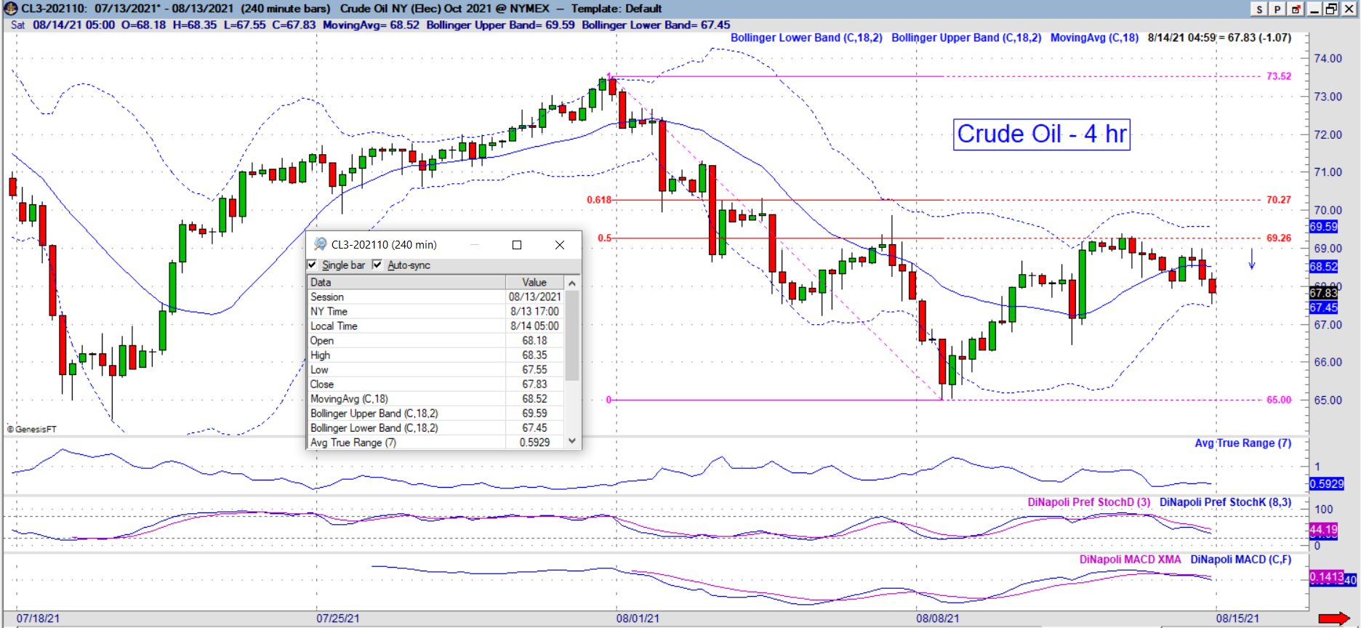The width and height of the screenshot is (1361, 628).
Task: Click the Data column header
Action: [x=406, y=282]
